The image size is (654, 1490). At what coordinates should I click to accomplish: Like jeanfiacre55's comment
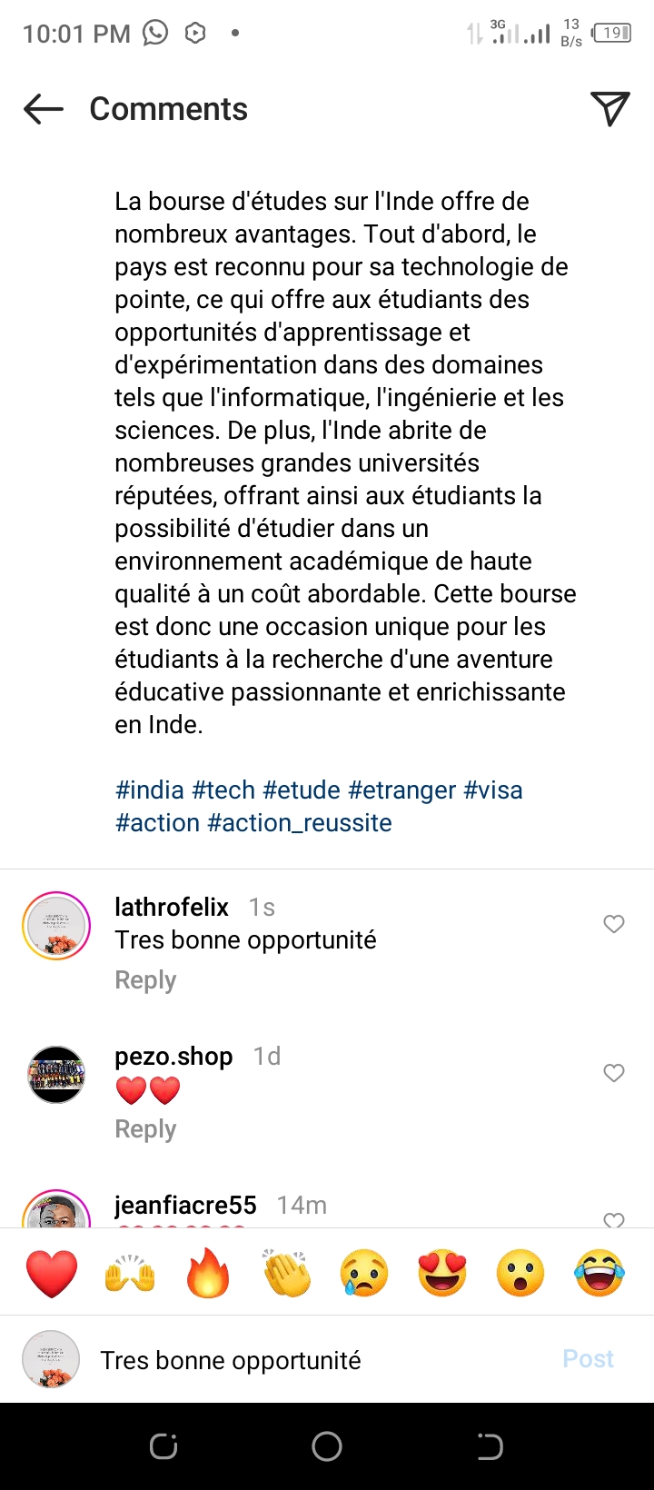614,1220
